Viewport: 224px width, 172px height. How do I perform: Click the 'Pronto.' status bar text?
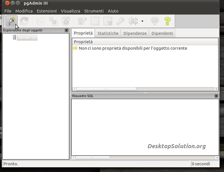[11, 164]
